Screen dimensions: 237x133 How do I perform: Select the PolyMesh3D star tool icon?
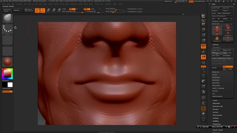point(228,34)
